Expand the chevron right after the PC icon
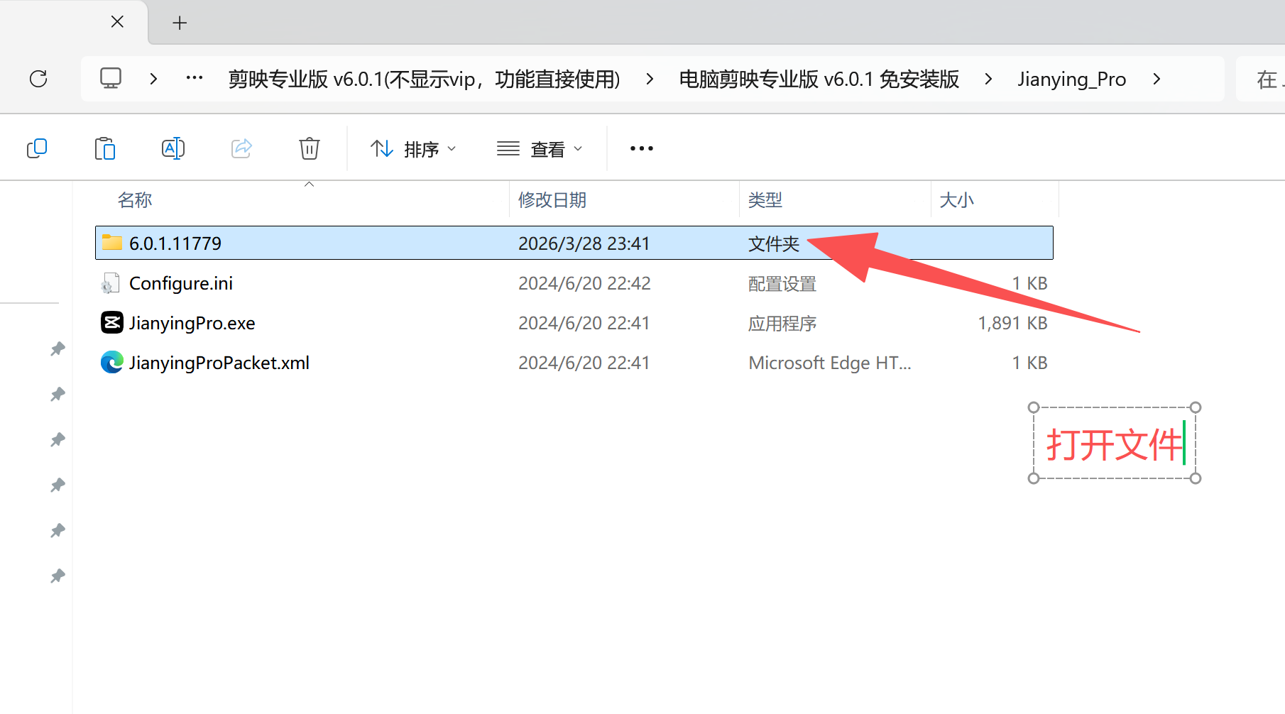The height and width of the screenshot is (714, 1285). point(153,79)
